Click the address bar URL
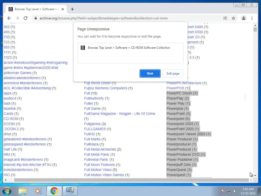The height and width of the screenshot is (196, 261). pyautogui.click(x=103, y=18)
